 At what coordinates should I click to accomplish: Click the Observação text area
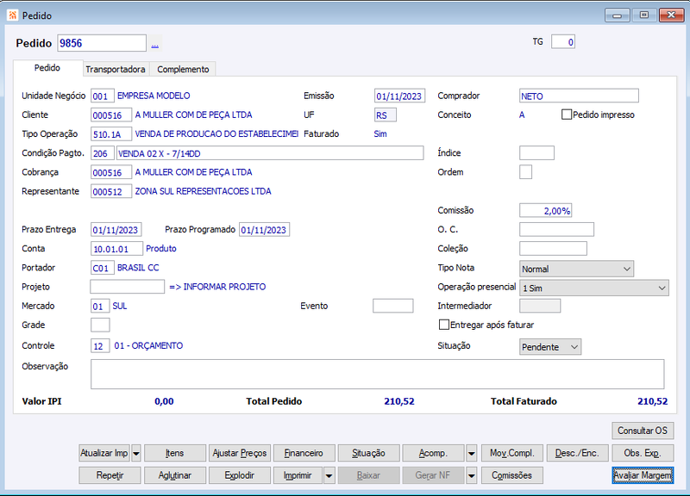click(x=378, y=375)
